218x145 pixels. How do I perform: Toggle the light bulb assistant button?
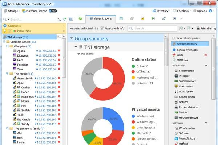tap(5, 31)
